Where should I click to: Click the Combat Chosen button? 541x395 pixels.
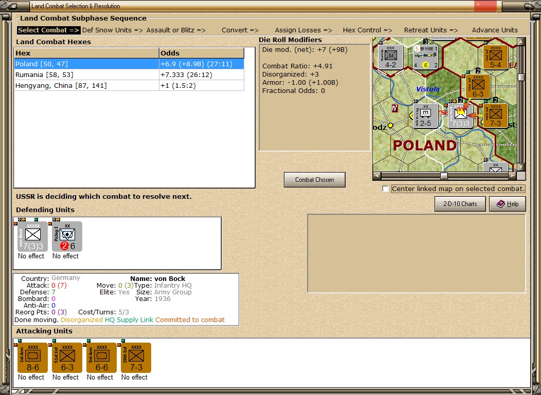[x=314, y=180]
